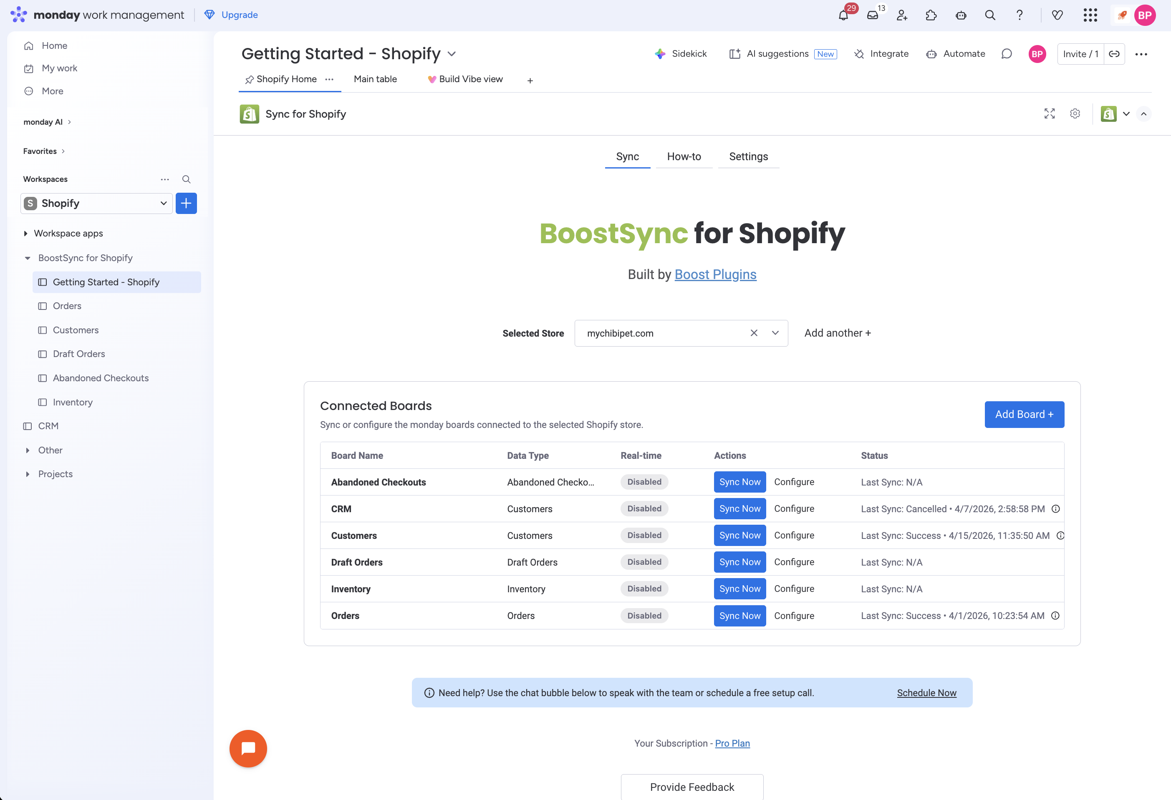Open search everything magnifier in top bar
1171x800 pixels.
(x=990, y=15)
